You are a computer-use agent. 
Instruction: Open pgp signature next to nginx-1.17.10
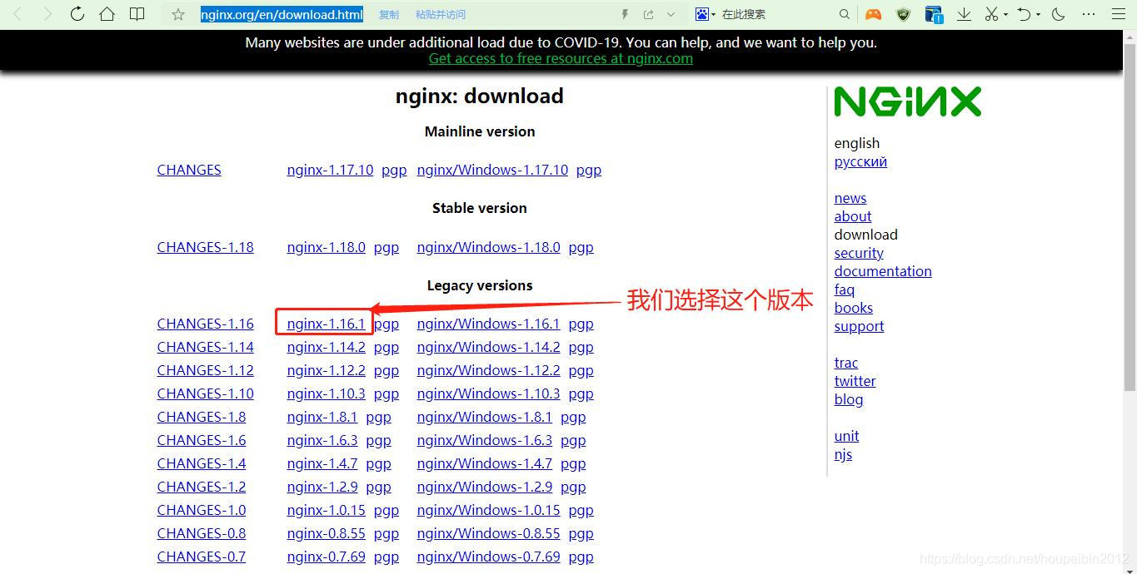point(394,171)
